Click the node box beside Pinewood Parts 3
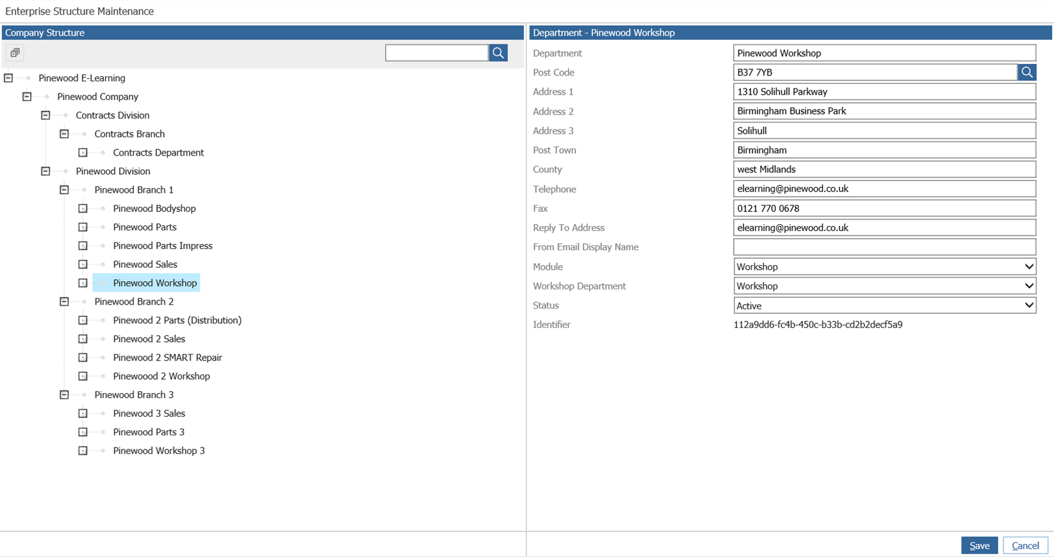Viewport: 1054px width, 557px height. coord(83,432)
